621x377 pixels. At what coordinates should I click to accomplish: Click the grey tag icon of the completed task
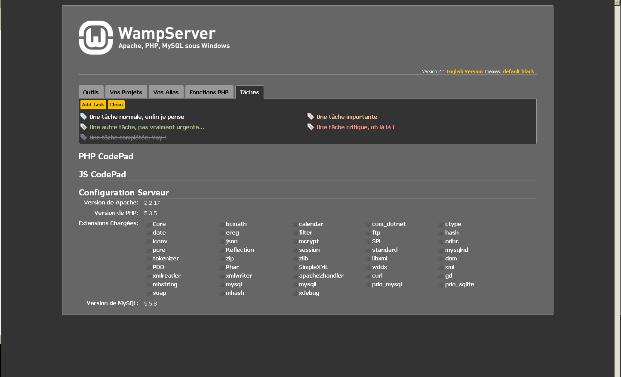coord(83,137)
